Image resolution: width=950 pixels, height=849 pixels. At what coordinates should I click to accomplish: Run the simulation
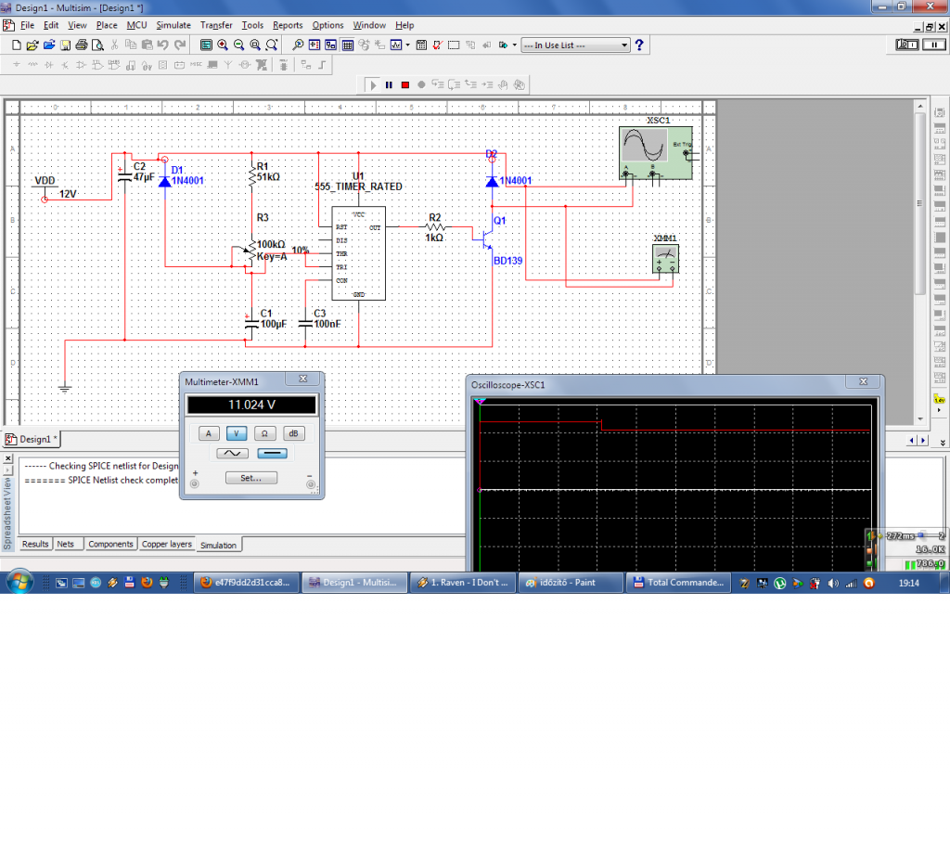click(373, 84)
